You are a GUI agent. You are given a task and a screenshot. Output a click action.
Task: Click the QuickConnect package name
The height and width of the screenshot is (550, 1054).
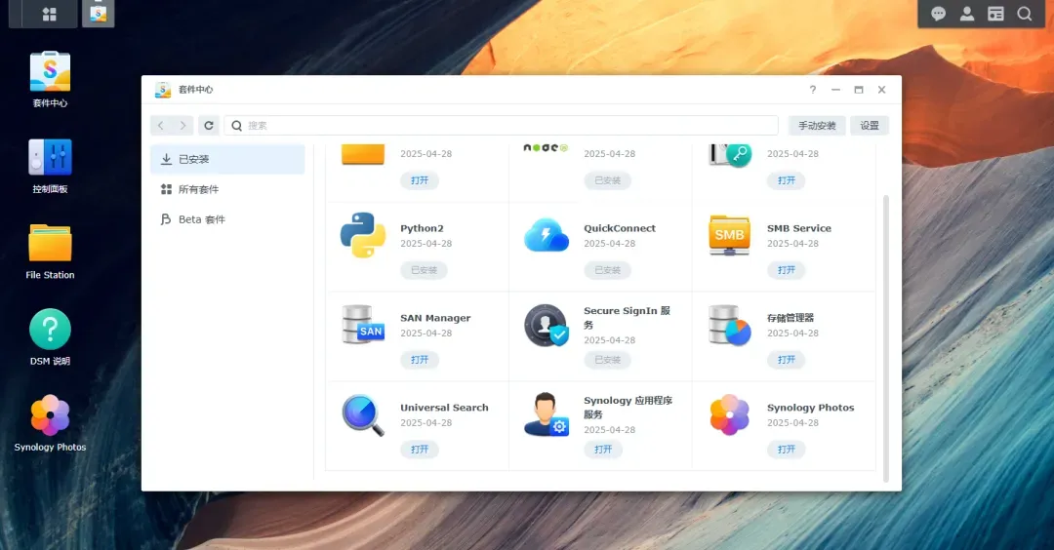620,228
